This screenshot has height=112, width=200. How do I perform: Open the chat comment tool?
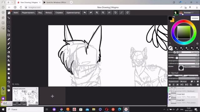pyautogui.click(x=9, y=91)
